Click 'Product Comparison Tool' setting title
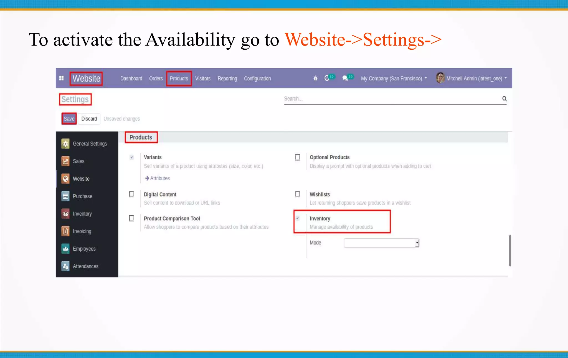568x358 pixels. click(172, 218)
